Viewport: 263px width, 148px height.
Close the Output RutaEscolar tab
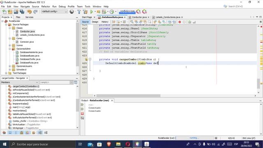[x=112, y=100]
